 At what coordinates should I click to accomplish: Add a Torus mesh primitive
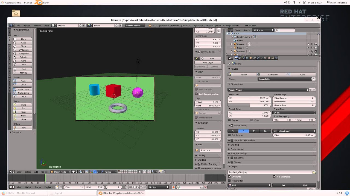click(22, 64)
